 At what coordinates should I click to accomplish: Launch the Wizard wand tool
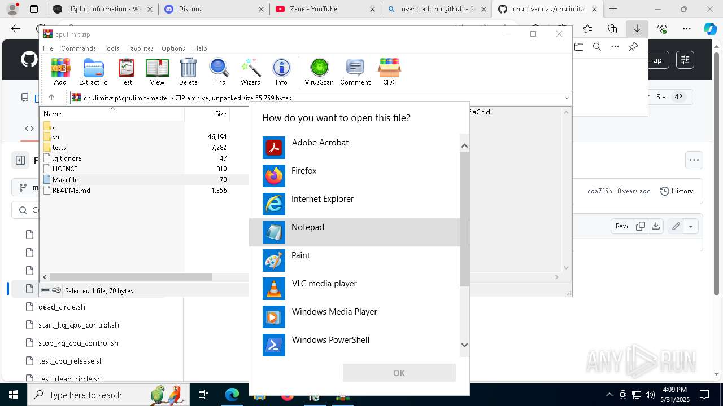coord(250,72)
